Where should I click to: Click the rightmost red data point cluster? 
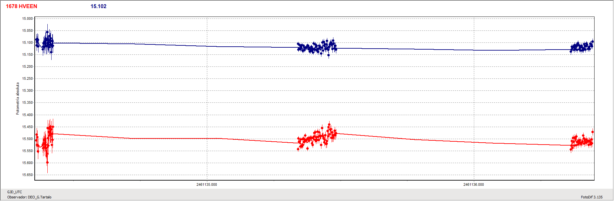(x=582, y=142)
